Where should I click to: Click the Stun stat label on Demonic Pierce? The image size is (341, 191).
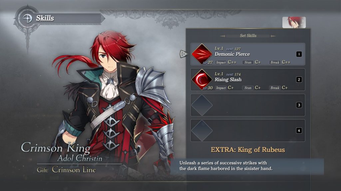248,62
